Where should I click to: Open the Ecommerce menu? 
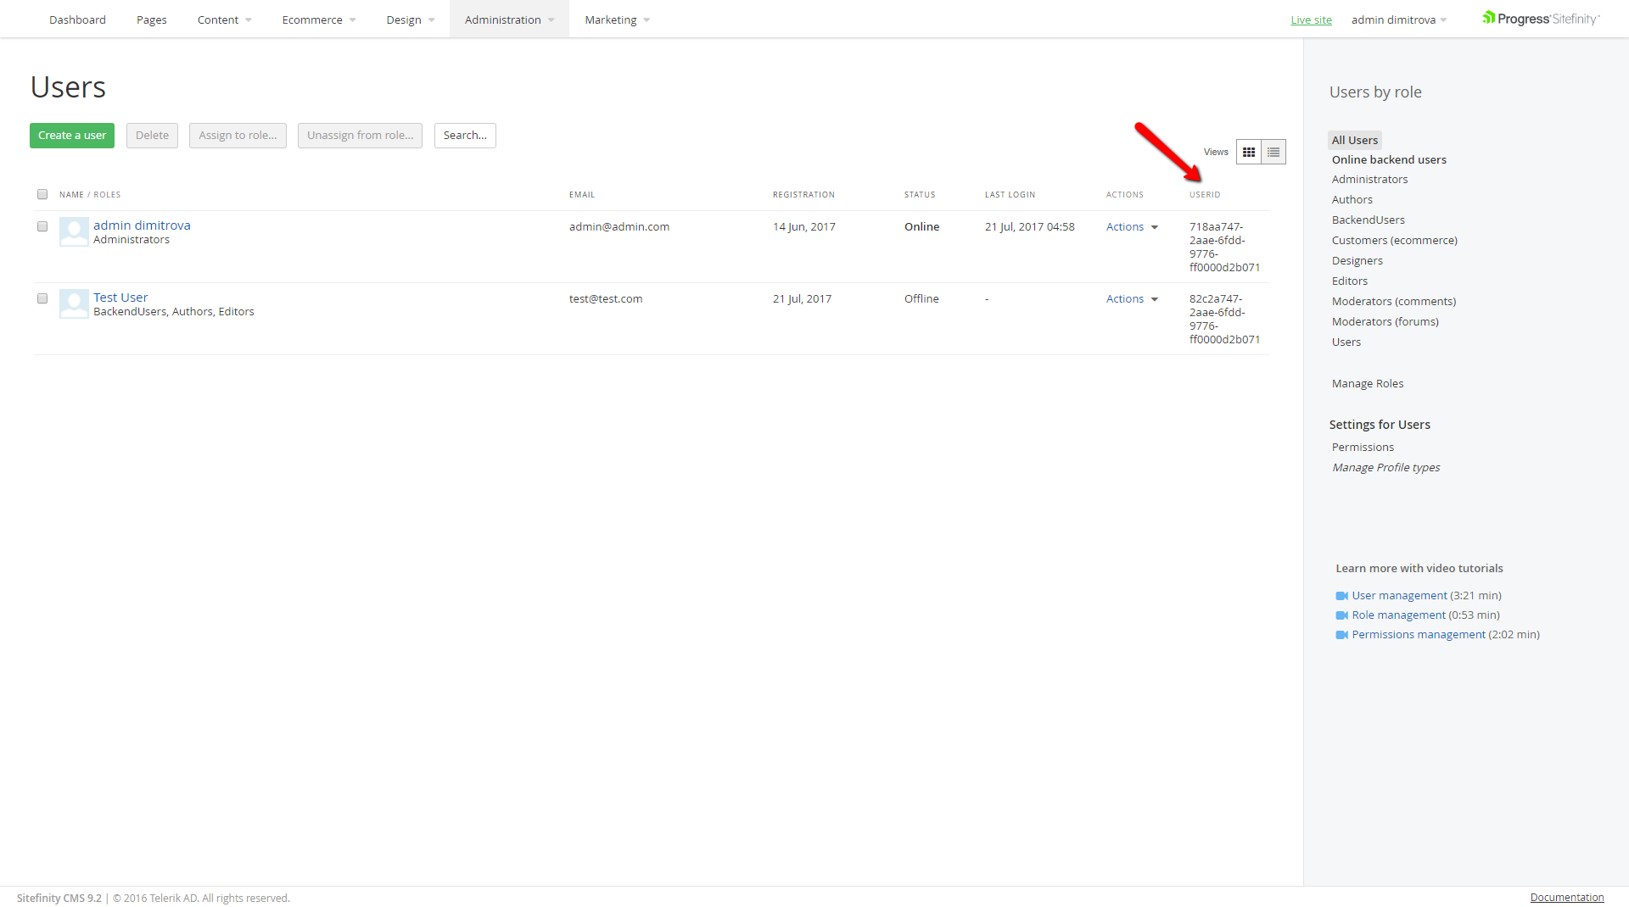319,19
